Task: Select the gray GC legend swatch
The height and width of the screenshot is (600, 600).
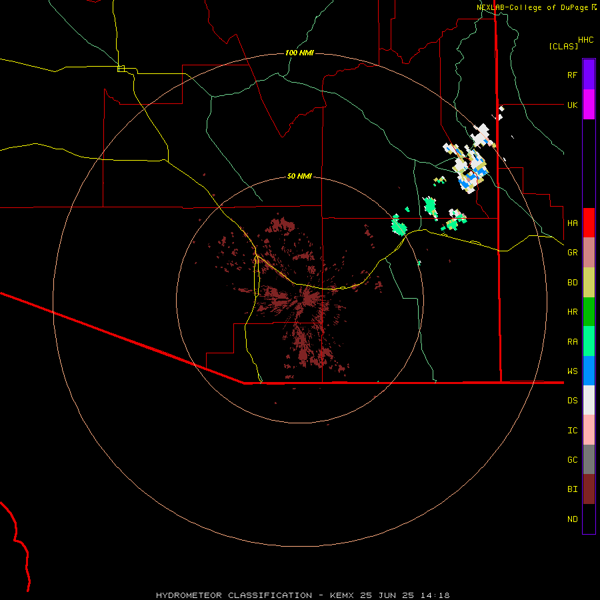Action: 589,459
